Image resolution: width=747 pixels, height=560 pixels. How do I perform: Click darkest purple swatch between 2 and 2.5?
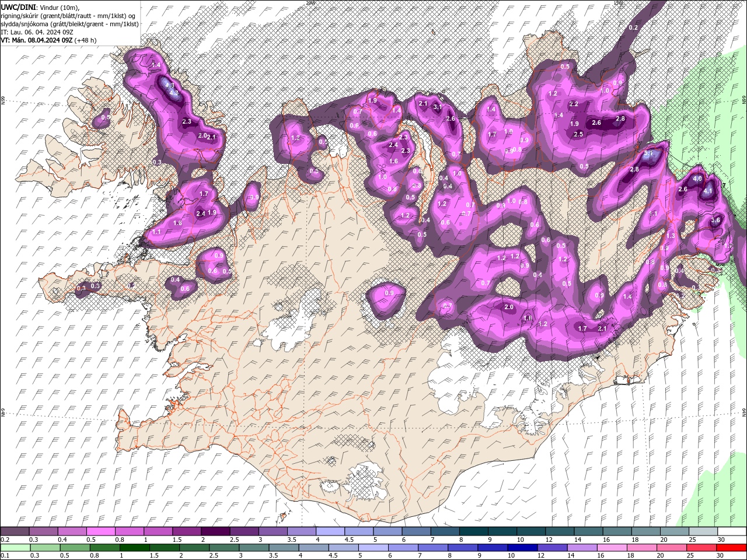coord(215,531)
